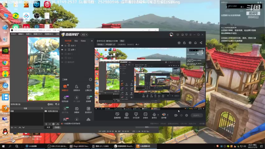The width and height of the screenshot is (265, 149).
Task: Add a webcam camera source
Action: tap(127, 115)
